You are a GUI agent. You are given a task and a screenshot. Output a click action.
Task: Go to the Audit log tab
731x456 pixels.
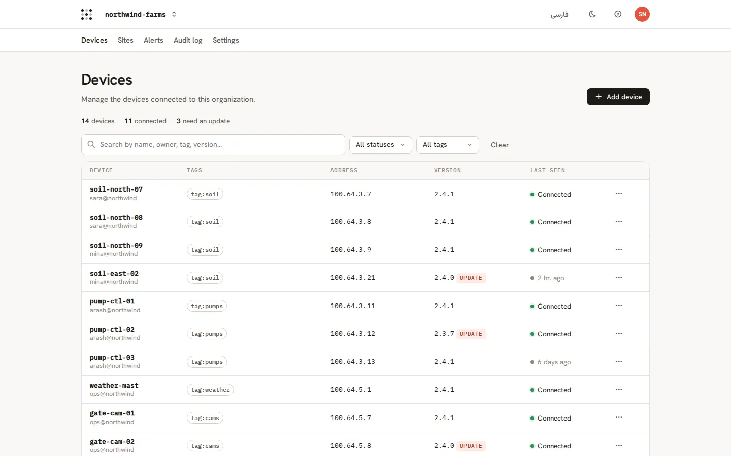(188, 40)
